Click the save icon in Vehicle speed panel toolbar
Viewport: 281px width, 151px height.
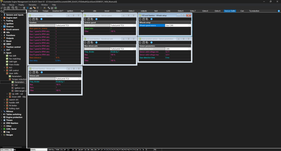coord(88,19)
